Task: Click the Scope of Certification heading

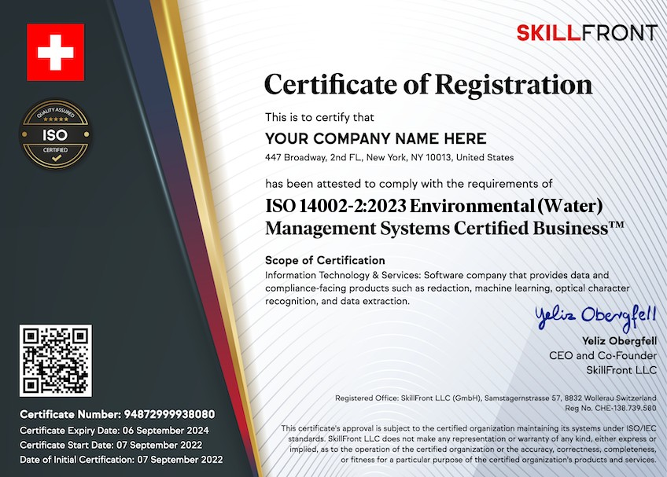Action: (325, 260)
